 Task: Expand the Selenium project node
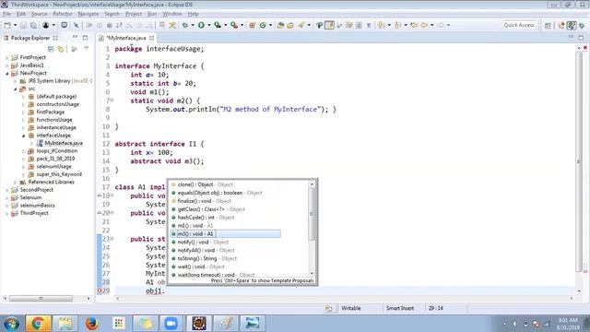[x=6, y=197]
